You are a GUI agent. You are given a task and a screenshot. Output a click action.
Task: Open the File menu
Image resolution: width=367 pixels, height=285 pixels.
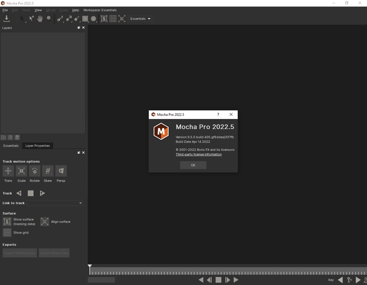point(5,10)
